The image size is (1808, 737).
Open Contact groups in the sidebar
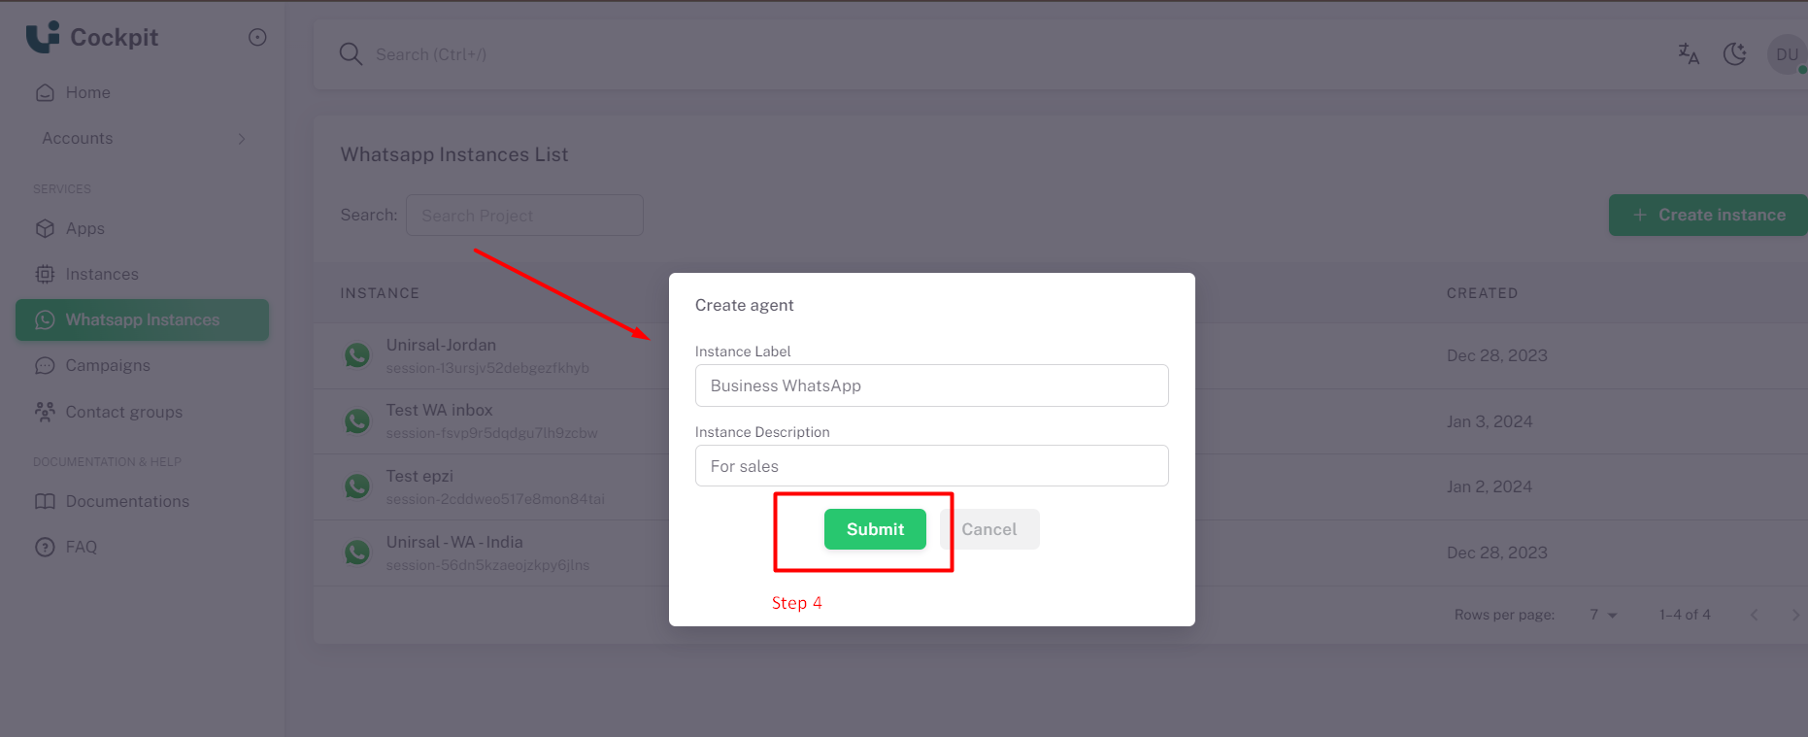point(124,412)
